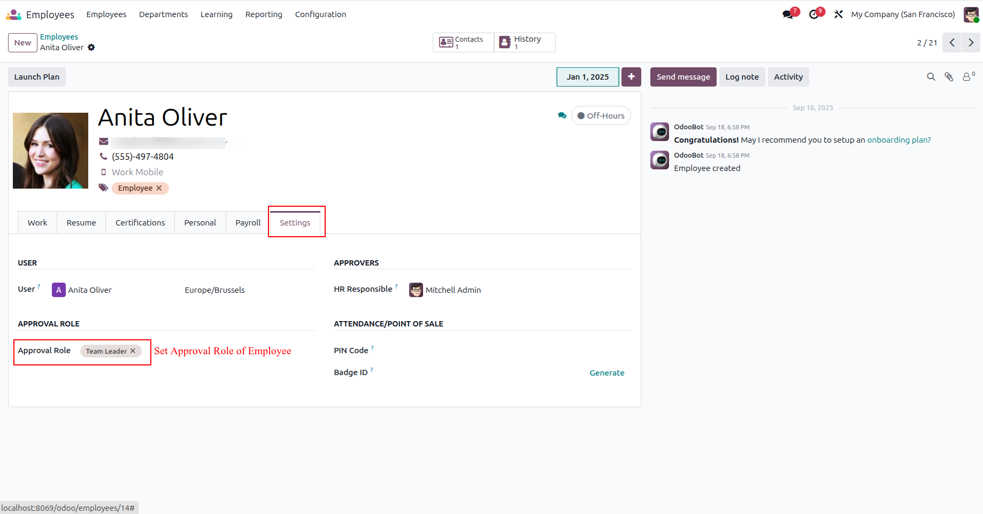
Task: Open the HR Responsible Mitchell Admin field
Action: point(452,290)
